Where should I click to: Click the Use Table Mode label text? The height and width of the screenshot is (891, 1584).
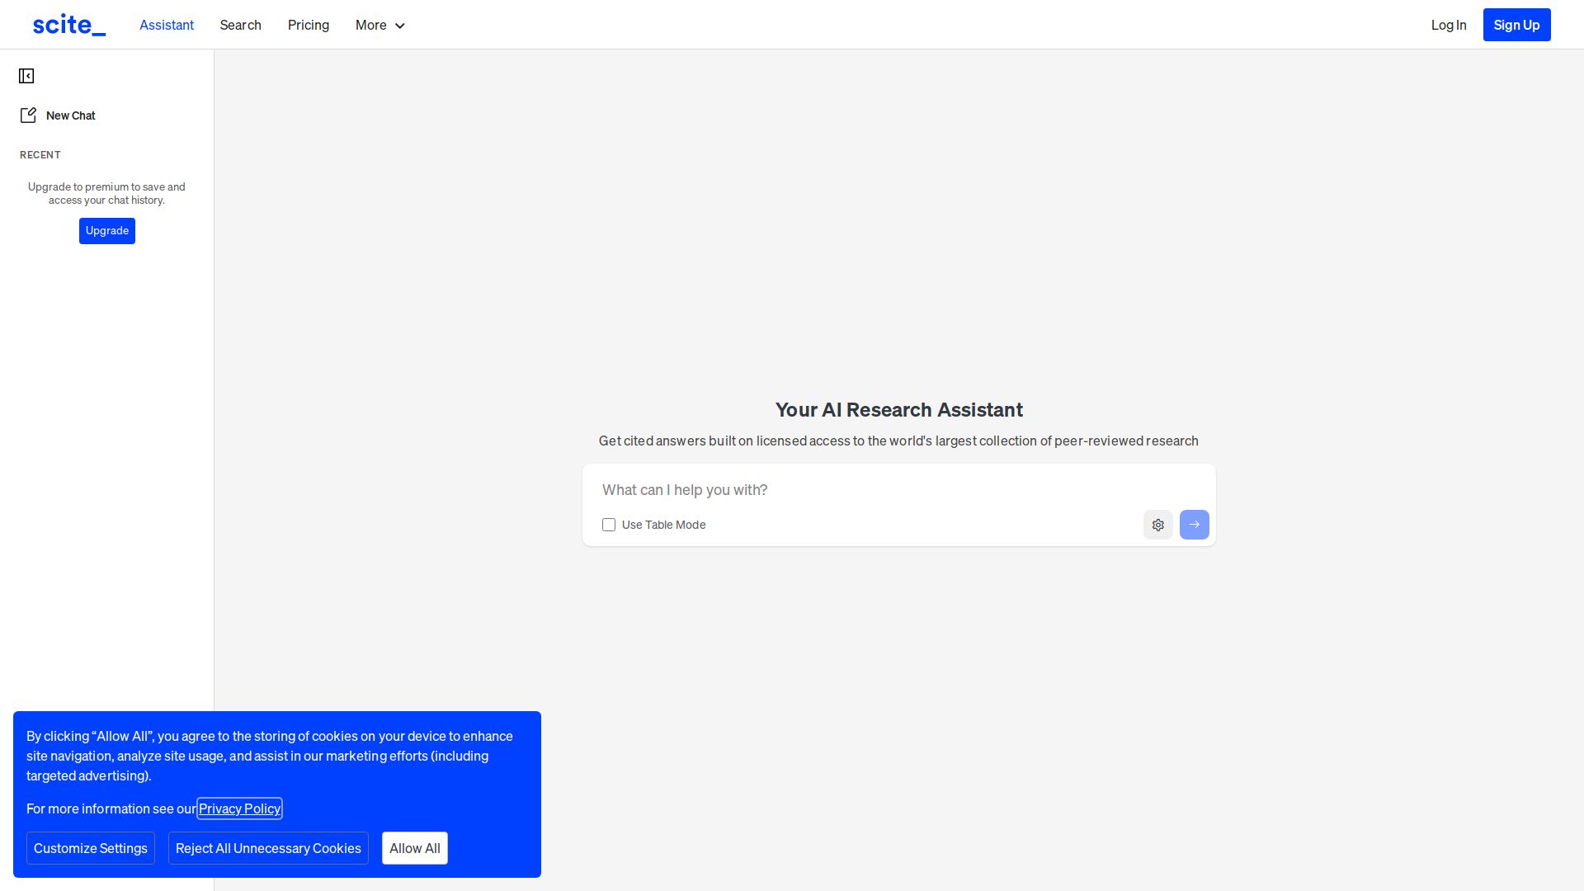663,525
